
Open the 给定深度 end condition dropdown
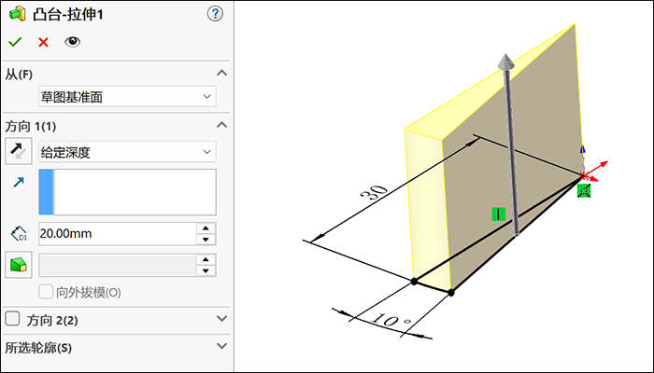pos(127,152)
